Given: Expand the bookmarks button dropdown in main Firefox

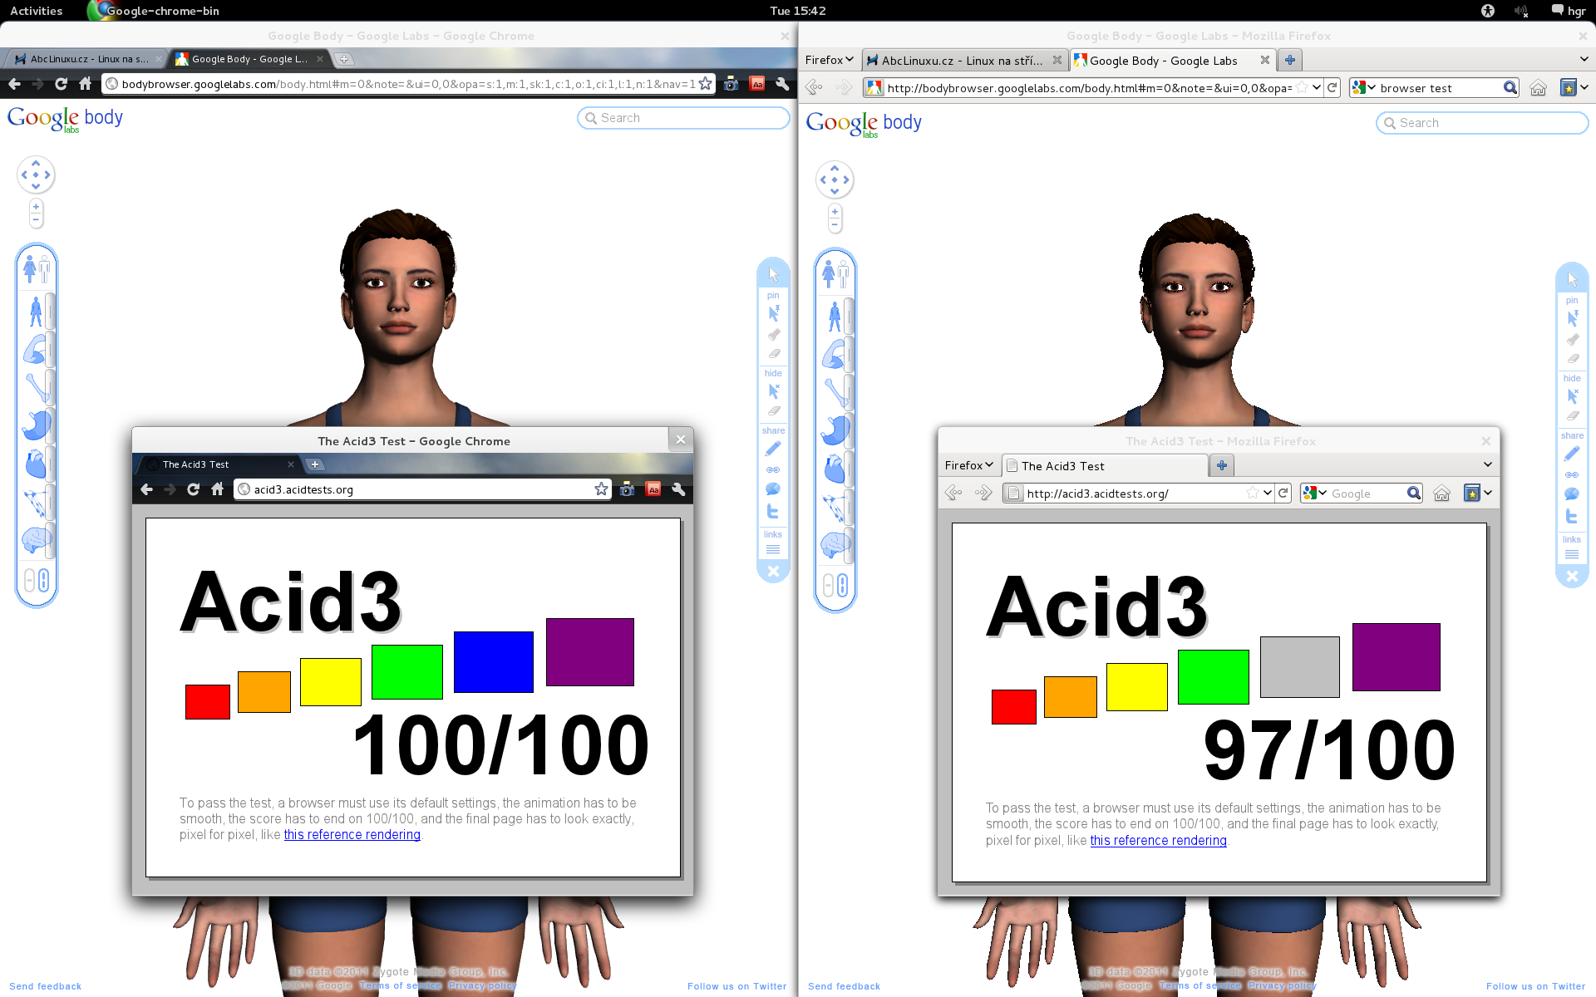Looking at the screenshot, I should [1584, 87].
